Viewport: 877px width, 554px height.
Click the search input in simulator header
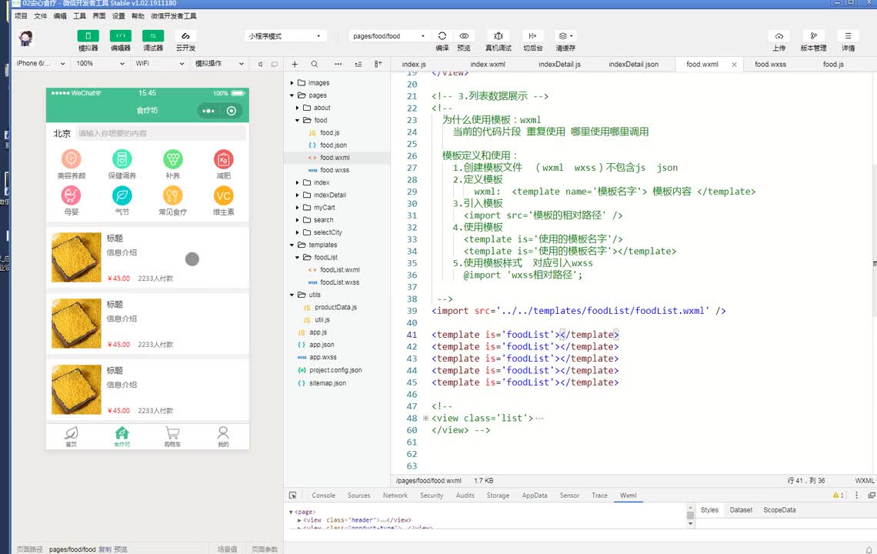click(160, 133)
